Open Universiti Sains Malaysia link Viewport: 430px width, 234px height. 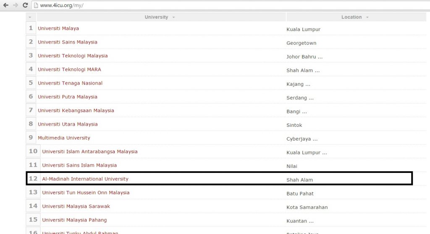67,42
